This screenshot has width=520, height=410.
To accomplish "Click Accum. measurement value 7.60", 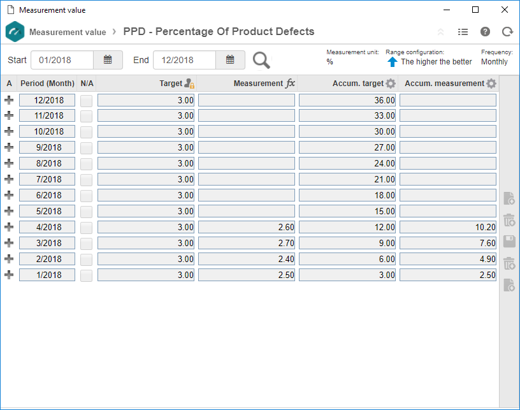I will coord(448,243).
